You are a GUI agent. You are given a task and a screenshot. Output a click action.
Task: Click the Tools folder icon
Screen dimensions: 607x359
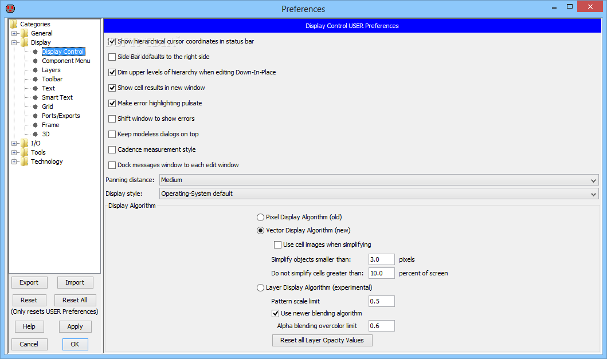coord(25,152)
